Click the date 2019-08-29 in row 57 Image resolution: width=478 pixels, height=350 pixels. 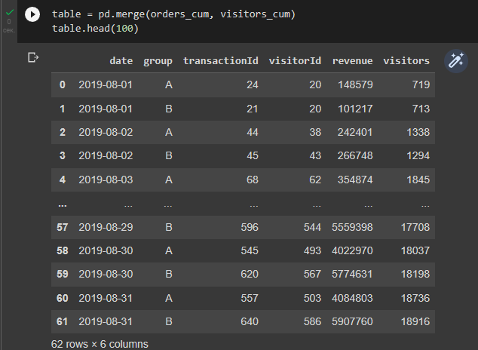coord(106,227)
